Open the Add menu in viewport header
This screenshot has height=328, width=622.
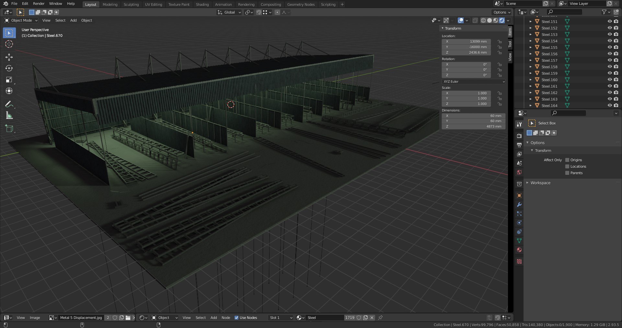pyautogui.click(x=74, y=20)
